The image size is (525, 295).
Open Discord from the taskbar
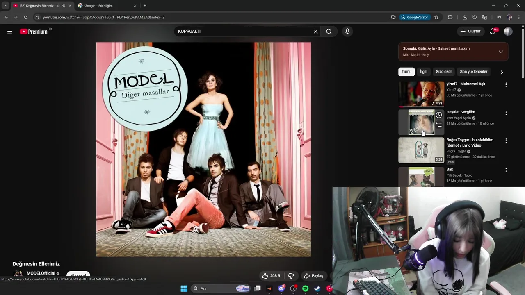pos(281,288)
